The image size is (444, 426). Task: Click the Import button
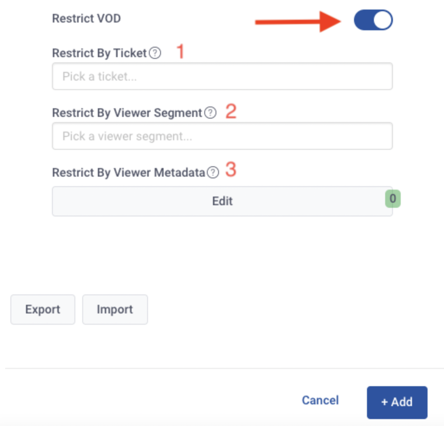click(115, 309)
